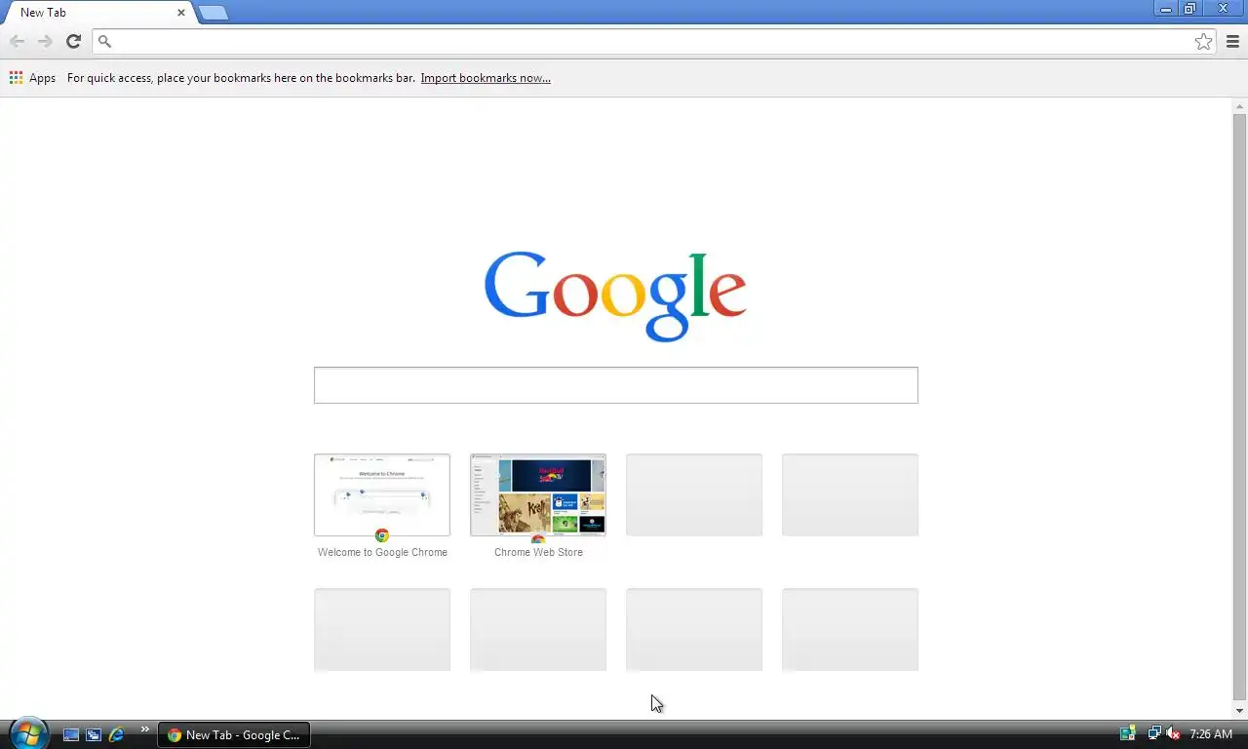
Task: Click the scrollbar up arrow
Action: click(x=1240, y=105)
